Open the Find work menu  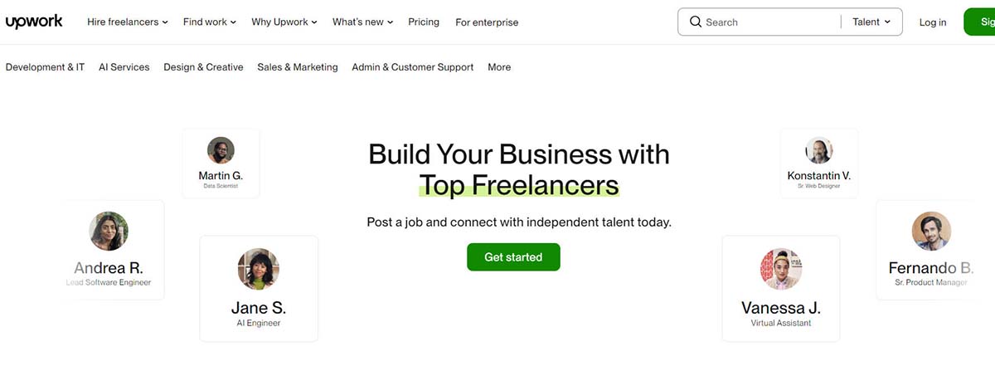(210, 22)
